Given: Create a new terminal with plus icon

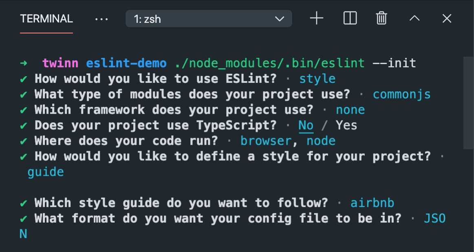Looking at the screenshot, I should click(317, 19).
